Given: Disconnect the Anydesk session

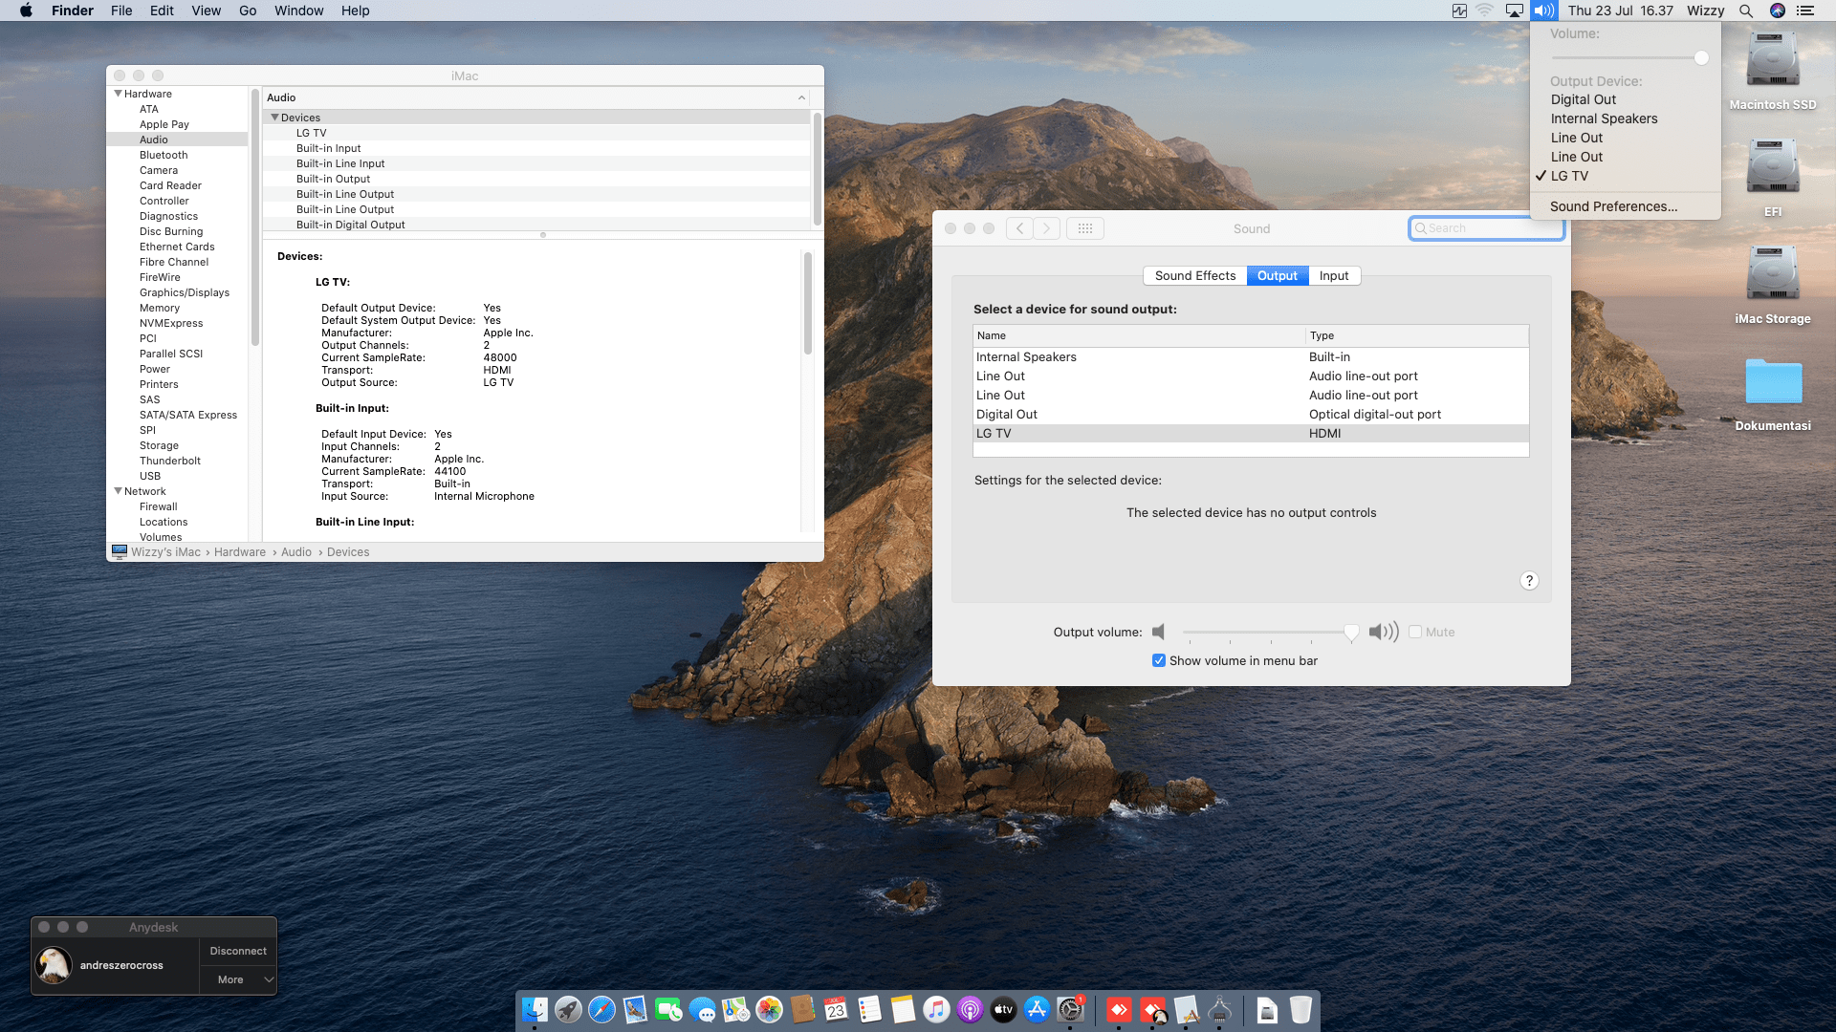Looking at the screenshot, I should click(x=238, y=951).
